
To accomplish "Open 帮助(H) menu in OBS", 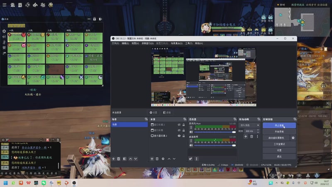I will pos(199,43).
